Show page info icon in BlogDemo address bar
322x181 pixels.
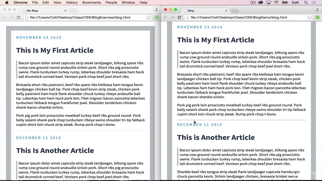[x=187, y=17]
